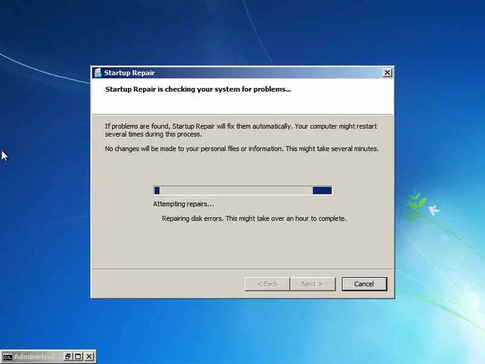Click the repair progress bar

pos(243,190)
